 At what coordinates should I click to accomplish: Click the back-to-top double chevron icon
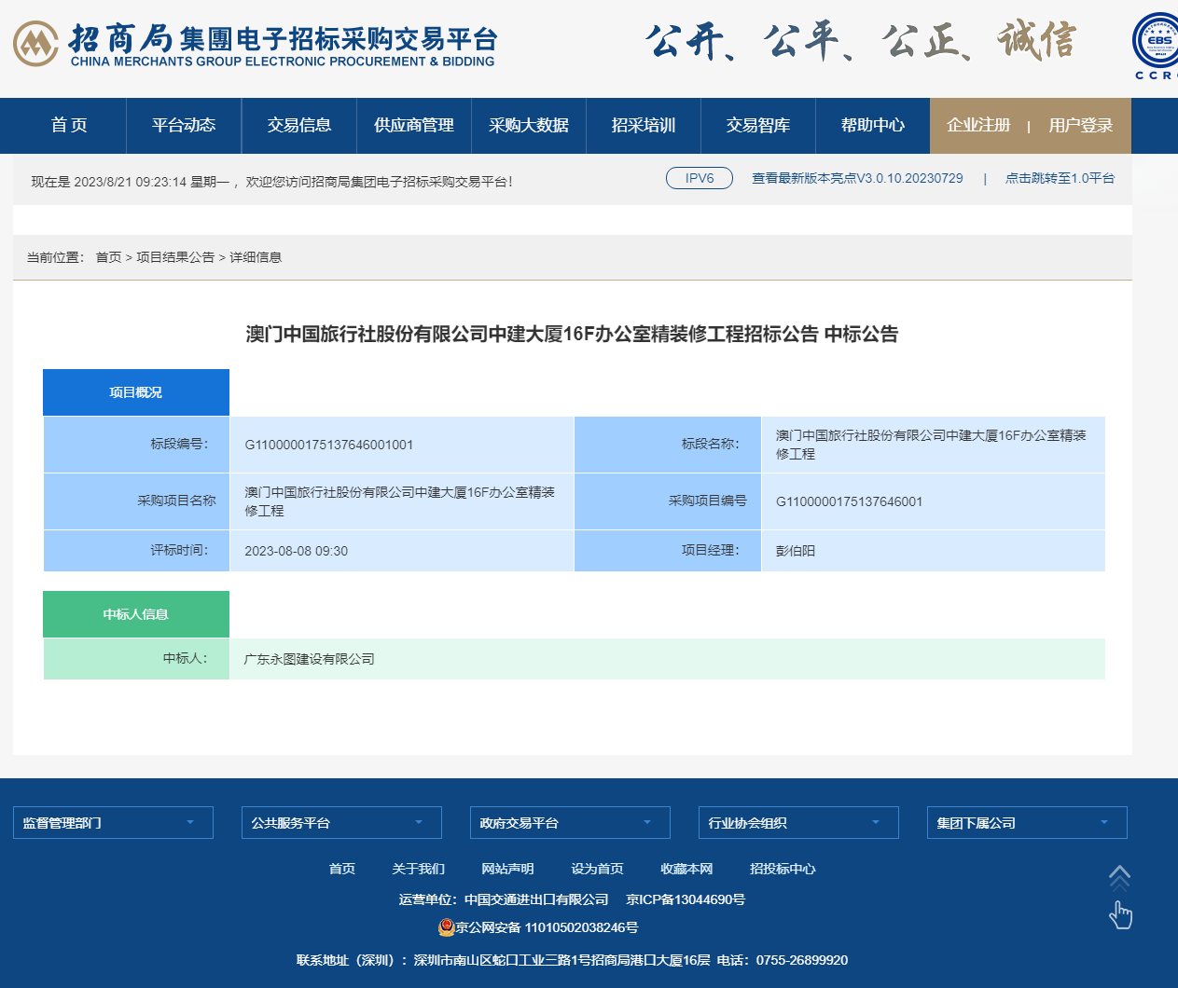[1119, 878]
